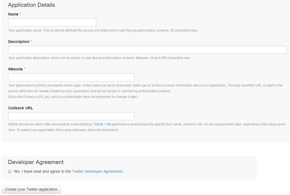The height and width of the screenshot is (195, 290).
Task: Click Create your Twitter application button
Action: pyautogui.click(x=31, y=190)
